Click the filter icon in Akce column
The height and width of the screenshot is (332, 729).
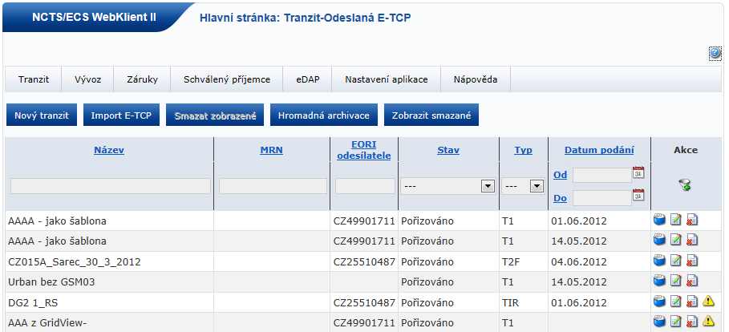(x=685, y=186)
